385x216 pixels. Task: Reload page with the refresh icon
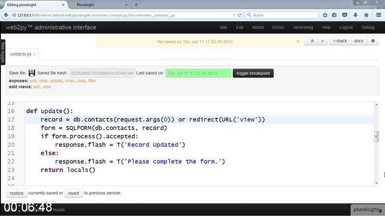click(239, 15)
